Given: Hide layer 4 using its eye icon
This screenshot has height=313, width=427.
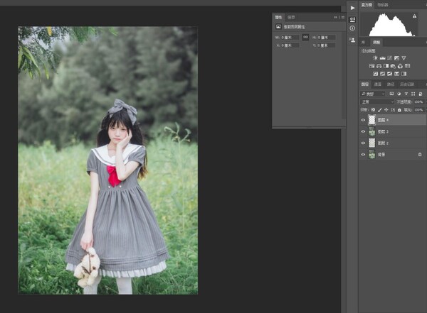Looking at the screenshot, I should pos(363,120).
